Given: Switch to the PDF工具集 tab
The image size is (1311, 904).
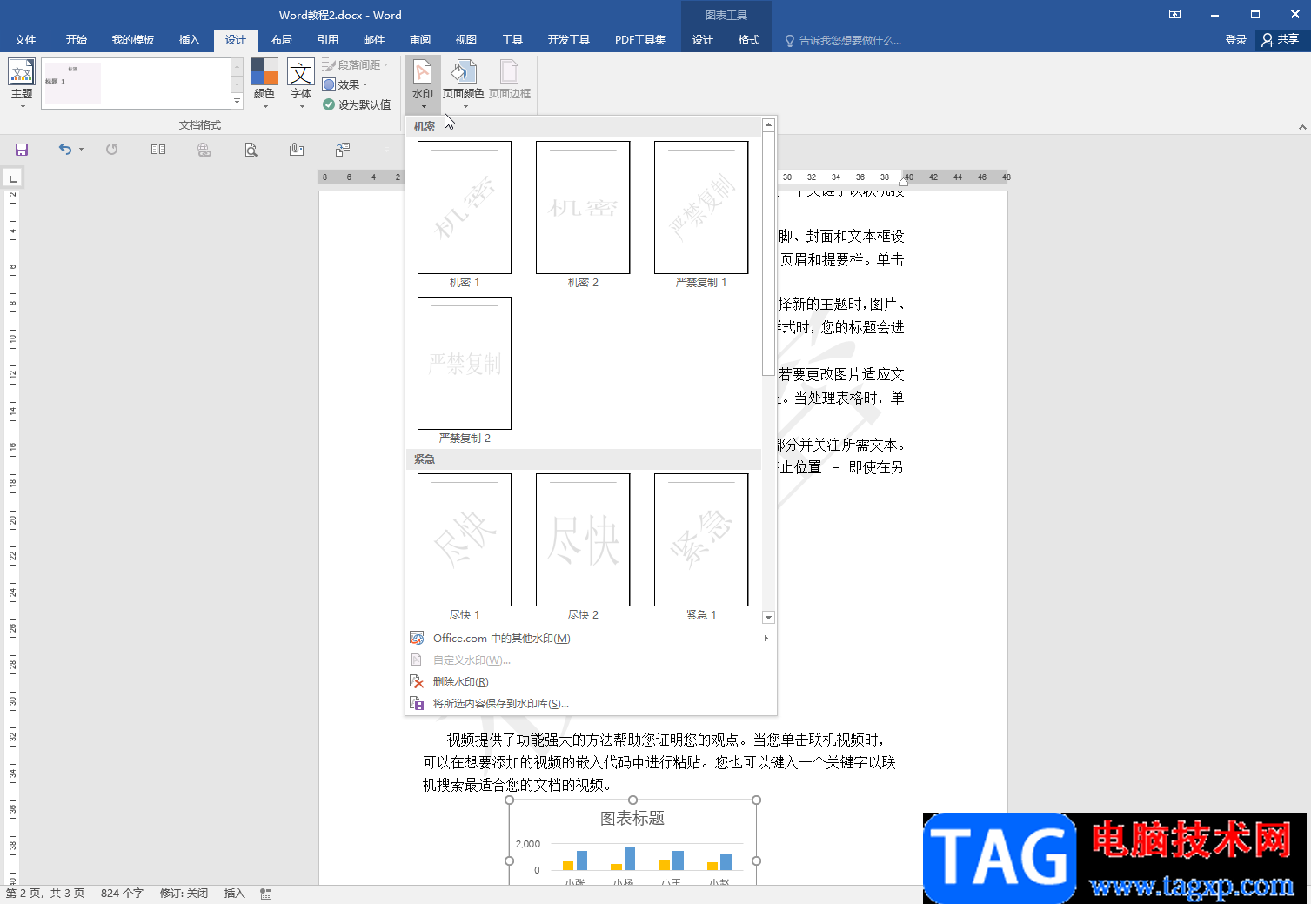Looking at the screenshot, I should pos(640,40).
